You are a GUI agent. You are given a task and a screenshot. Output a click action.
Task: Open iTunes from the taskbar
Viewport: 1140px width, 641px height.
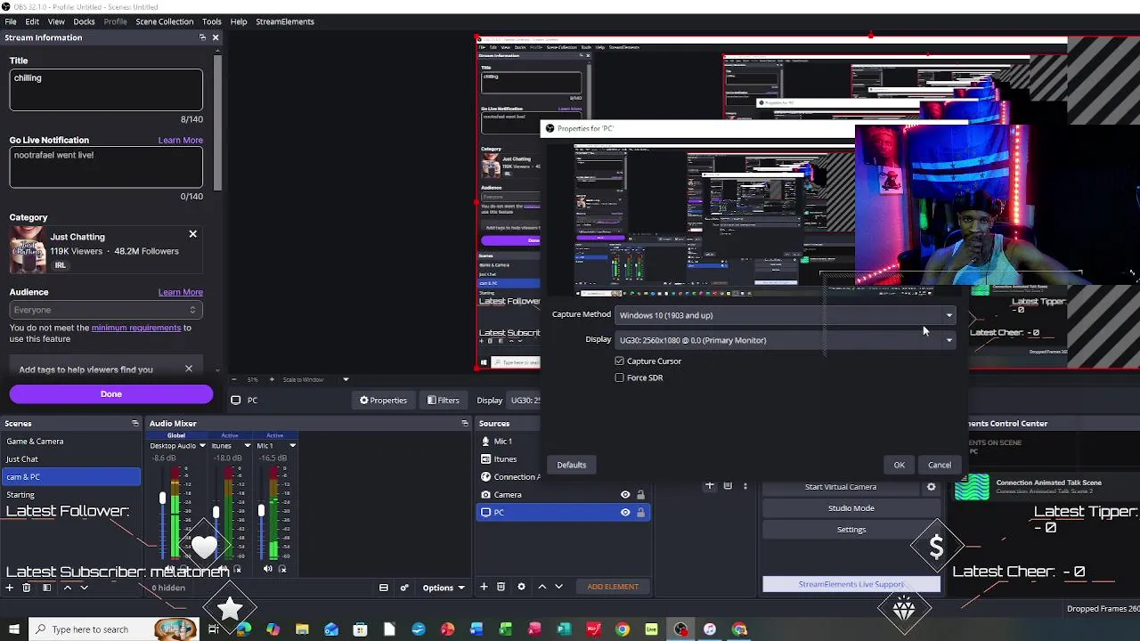710,629
